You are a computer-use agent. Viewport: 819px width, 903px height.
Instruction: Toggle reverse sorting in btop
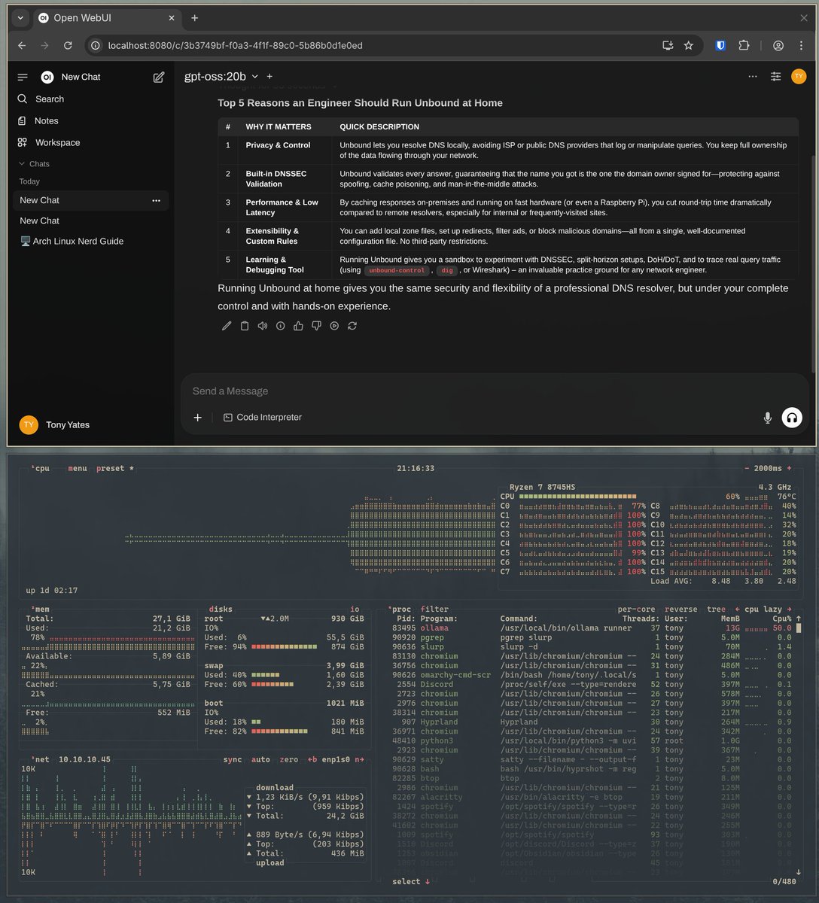point(681,610)
